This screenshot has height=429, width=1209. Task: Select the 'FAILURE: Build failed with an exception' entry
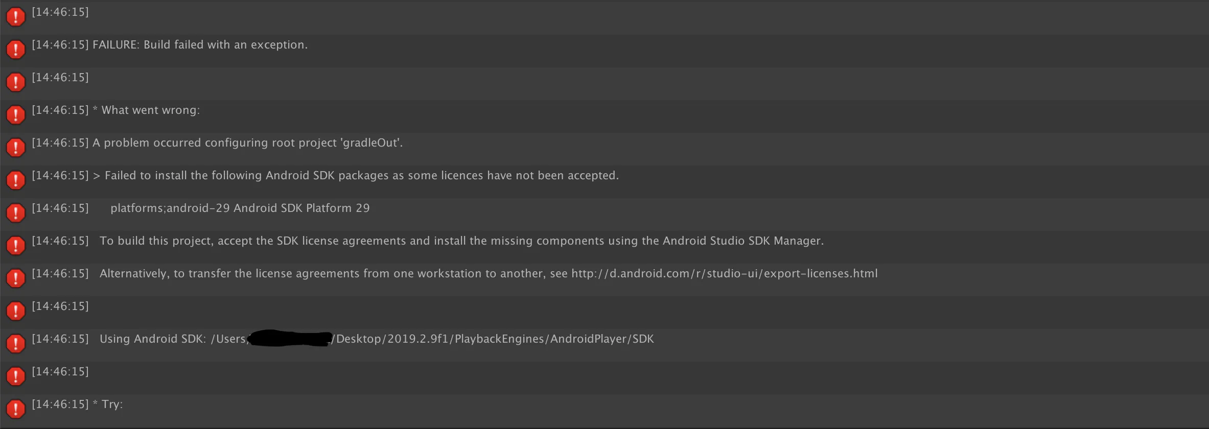200,45
